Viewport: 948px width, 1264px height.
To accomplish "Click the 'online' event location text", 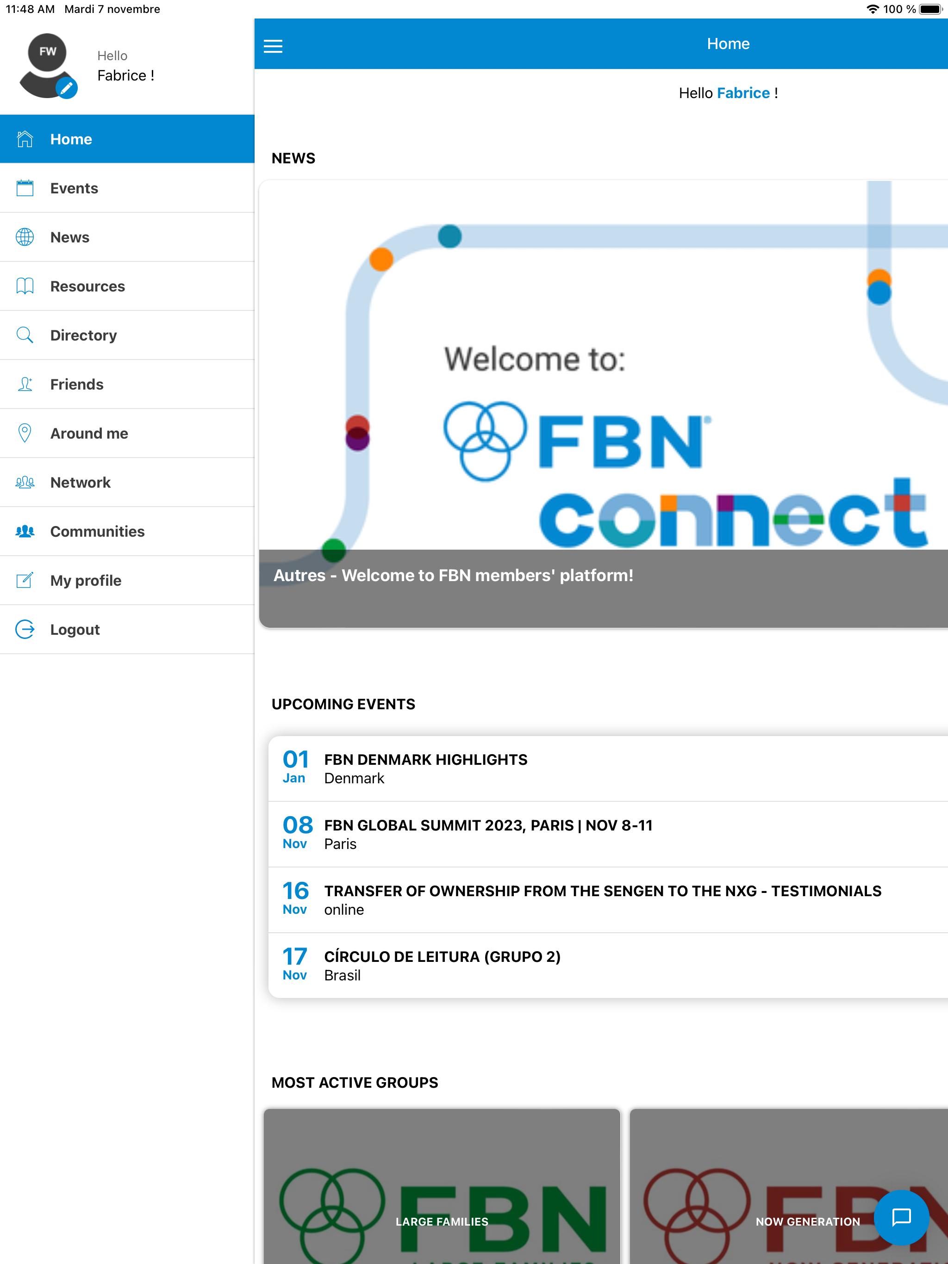I will click(343, 910).
